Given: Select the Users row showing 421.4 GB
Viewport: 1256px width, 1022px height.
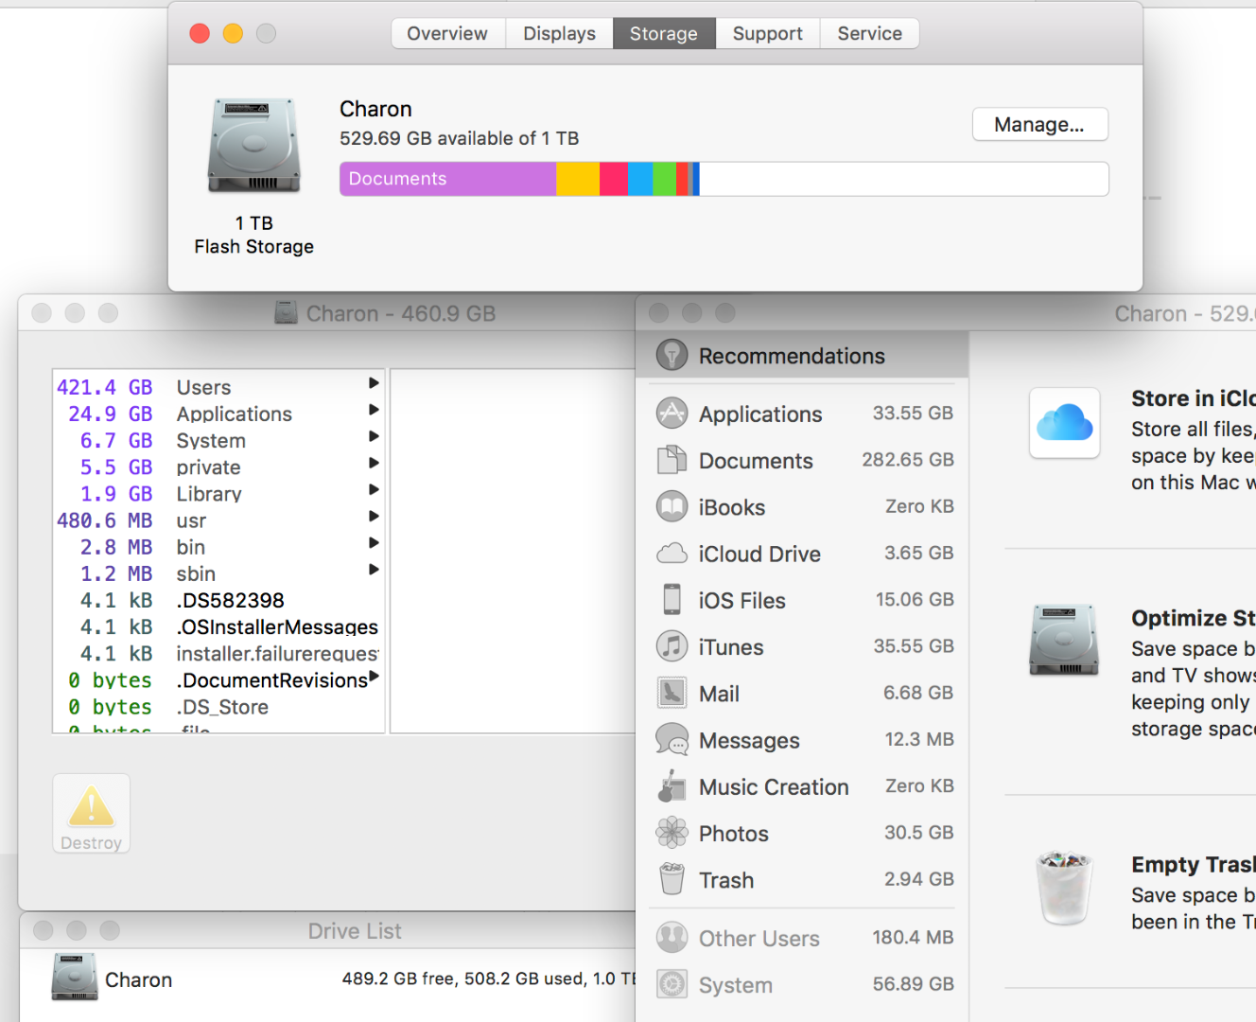Looking at the screenshot, I should click(218, 387).
